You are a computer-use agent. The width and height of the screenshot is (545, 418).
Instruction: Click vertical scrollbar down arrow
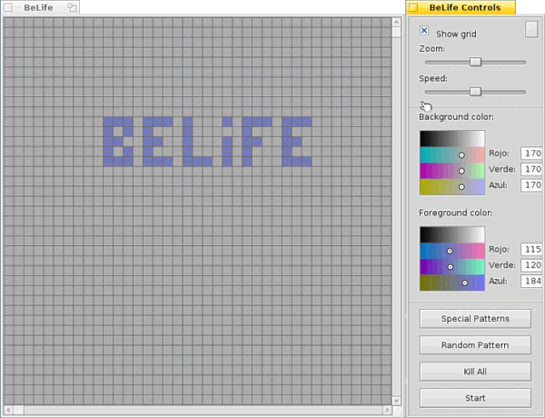point(397,400)
